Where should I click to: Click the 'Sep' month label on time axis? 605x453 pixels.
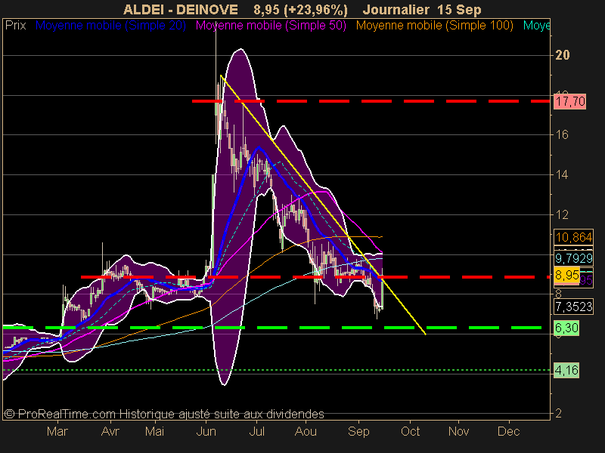(358, 431)
